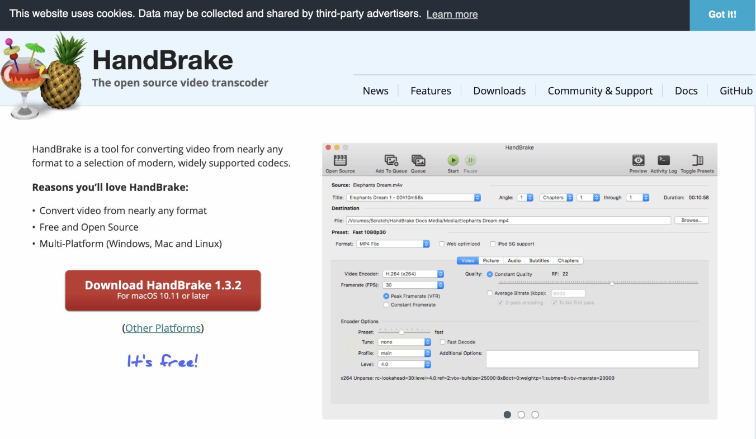Image resolution: width=756 pixels, height=439 pixels.
Task: Open the Downloads menu item
Action: coord(499,91)
